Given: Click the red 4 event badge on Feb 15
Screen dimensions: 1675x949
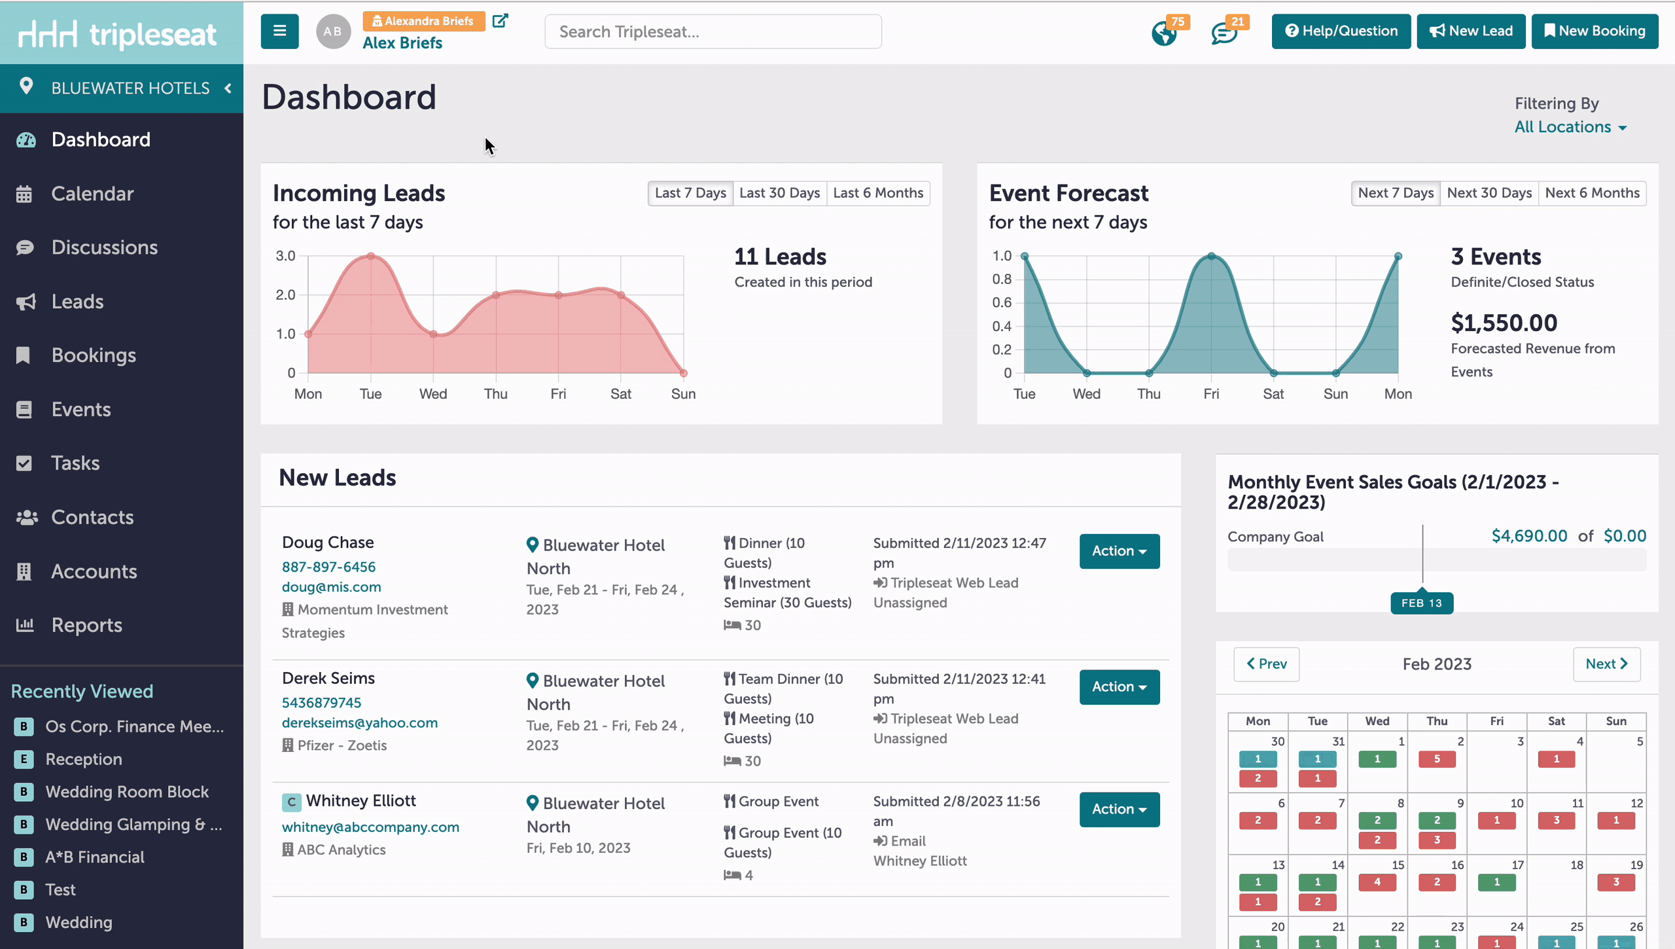Looking at the screenshot, I should click(1377, 882).
